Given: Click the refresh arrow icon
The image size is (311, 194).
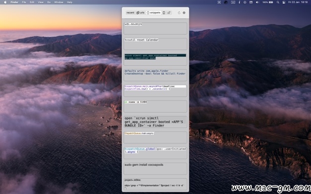Looking at the screenshot, I should pyautogui.click(x=179, y=13).
